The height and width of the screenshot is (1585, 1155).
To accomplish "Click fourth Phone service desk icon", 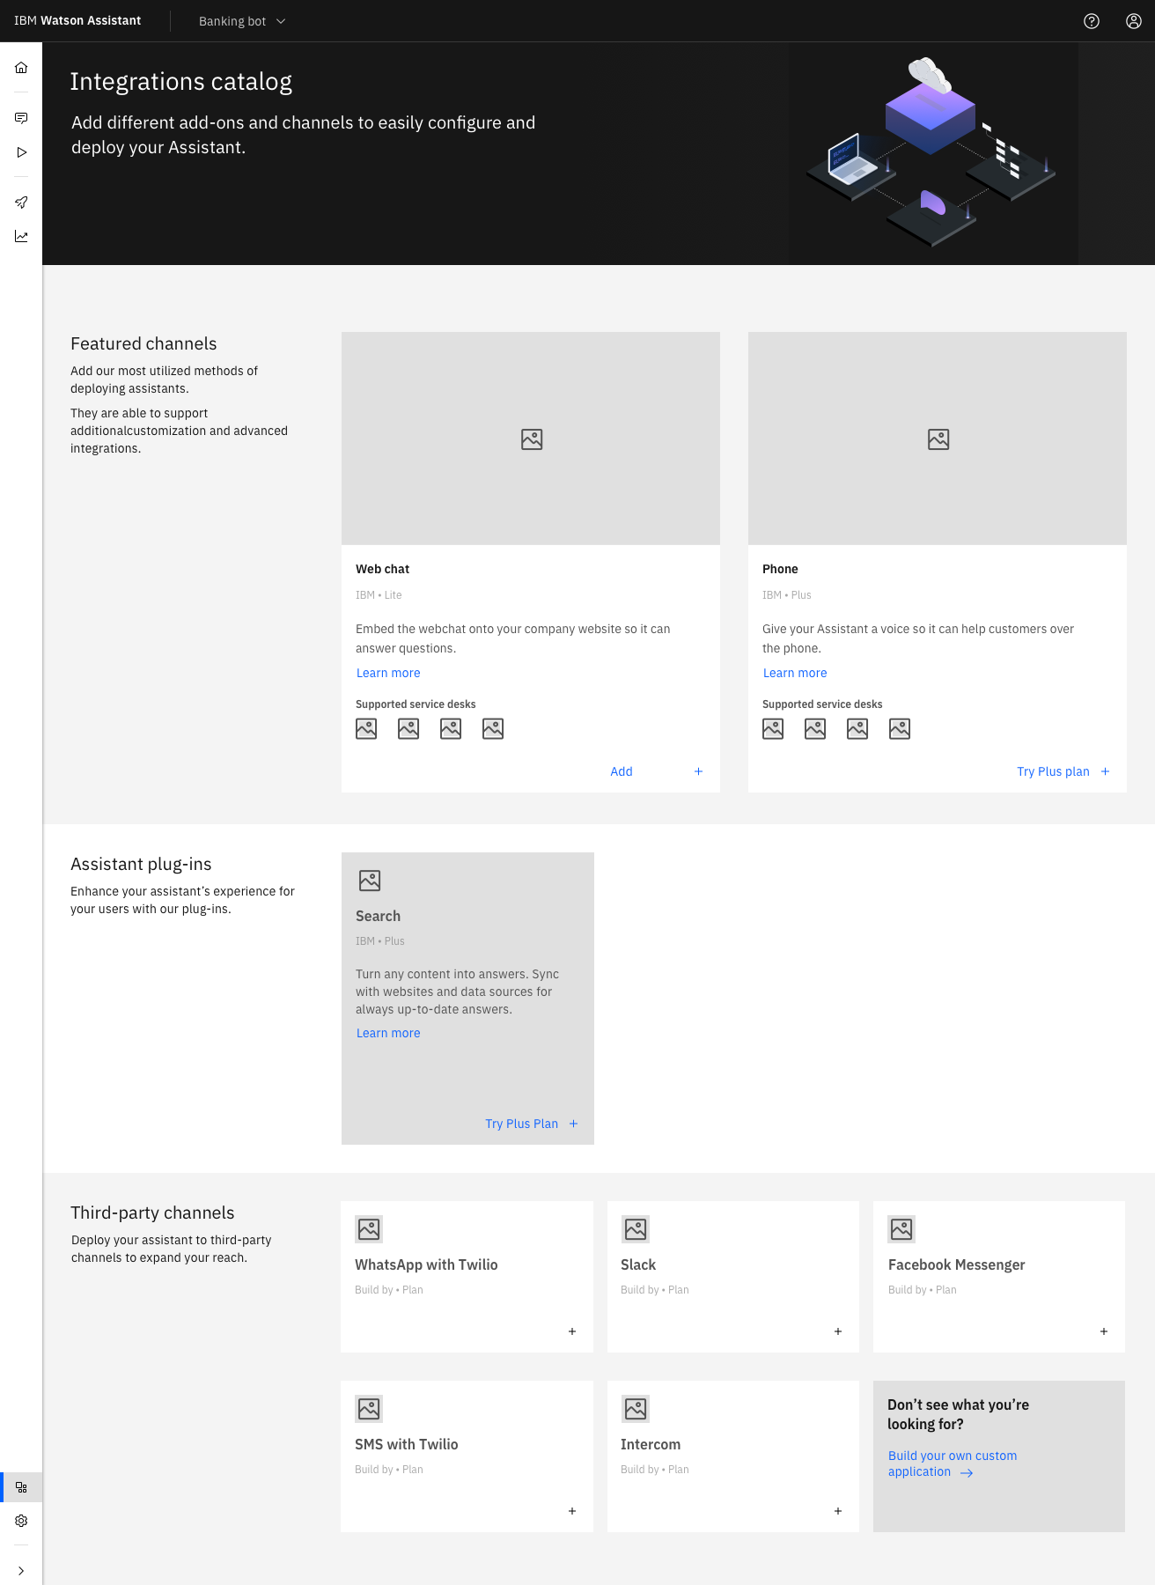I will [x=900, y=729].
